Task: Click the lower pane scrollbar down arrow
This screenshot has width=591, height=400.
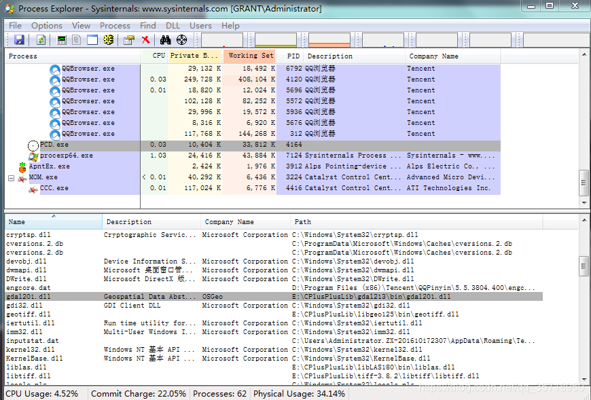Action: pos(584,379)
